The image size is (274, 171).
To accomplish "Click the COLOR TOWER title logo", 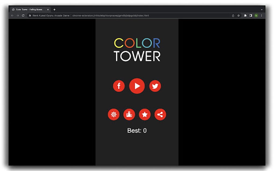I will click(x=137, y=49).
